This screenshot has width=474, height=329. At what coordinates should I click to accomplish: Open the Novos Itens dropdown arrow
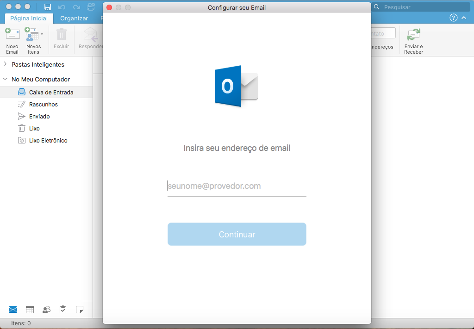point(42,34)
